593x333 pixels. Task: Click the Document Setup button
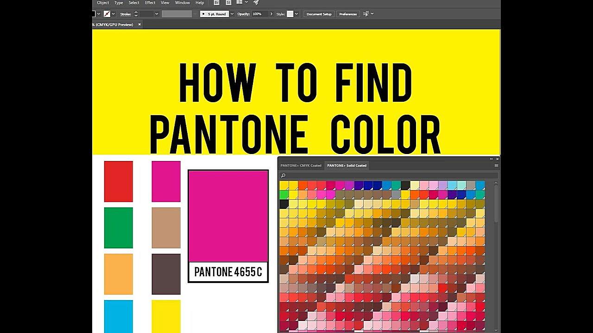(x=319, y=14)
